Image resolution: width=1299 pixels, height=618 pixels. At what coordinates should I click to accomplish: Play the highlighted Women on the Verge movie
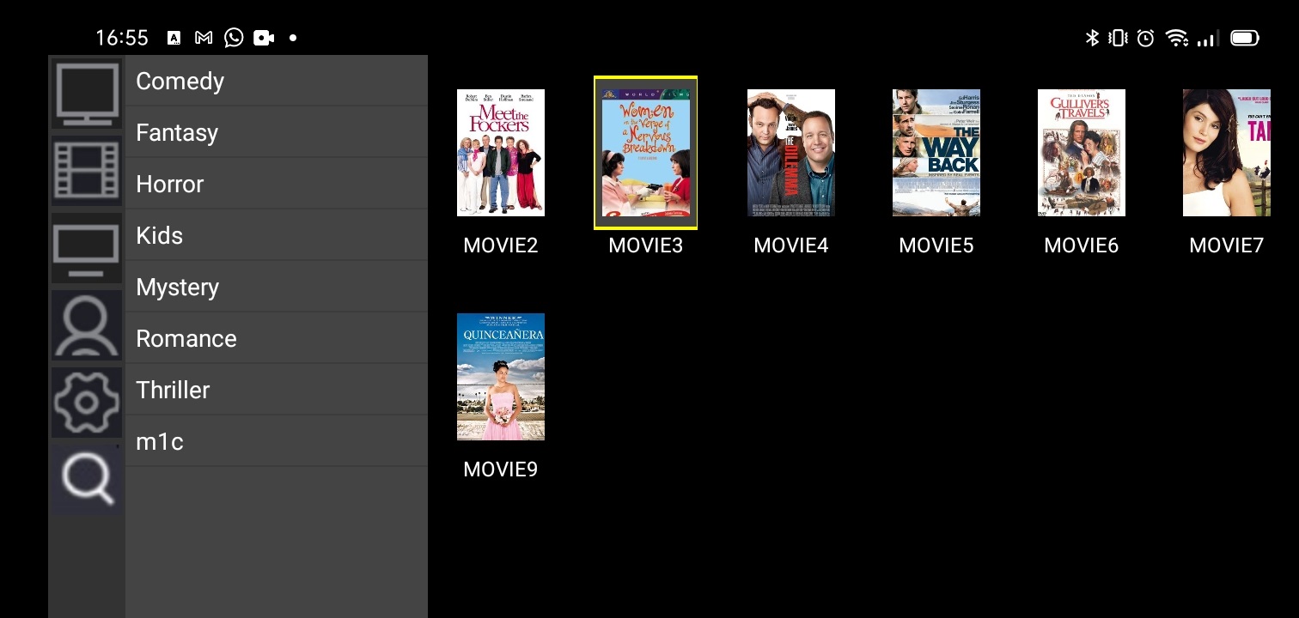(645, 153)
